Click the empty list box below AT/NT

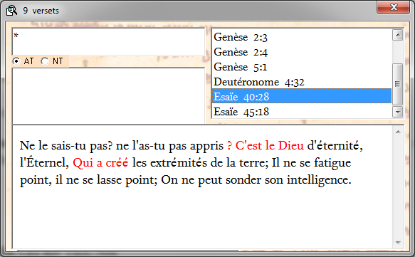click(x=108, y=95)
